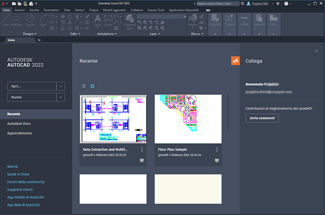
Task: Expand the Layer panel flyout
Action: tap(155, 34)
